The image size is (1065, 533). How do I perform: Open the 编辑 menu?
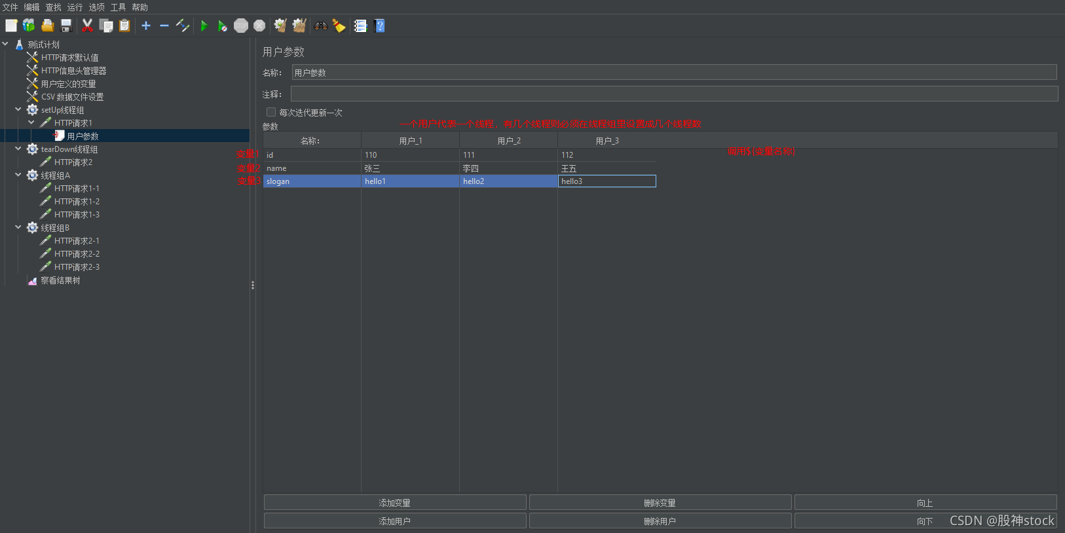pos(31,7)
